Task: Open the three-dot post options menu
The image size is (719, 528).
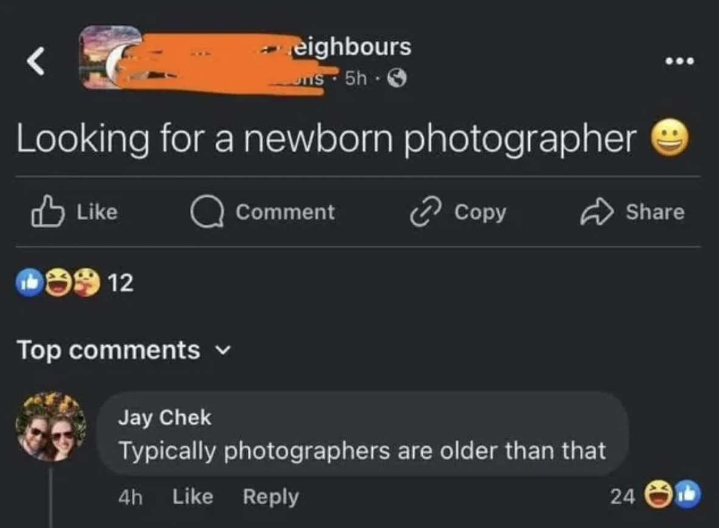Action: click(679, 61)
